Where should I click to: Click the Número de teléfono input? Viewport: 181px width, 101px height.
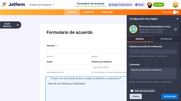tap(109, 67)
